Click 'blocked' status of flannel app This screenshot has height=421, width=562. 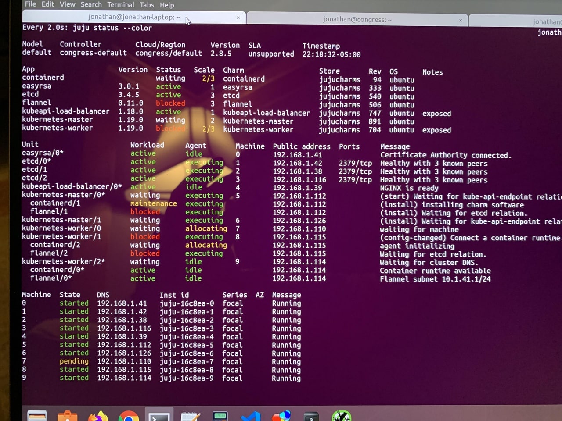[x=170, y=103]
